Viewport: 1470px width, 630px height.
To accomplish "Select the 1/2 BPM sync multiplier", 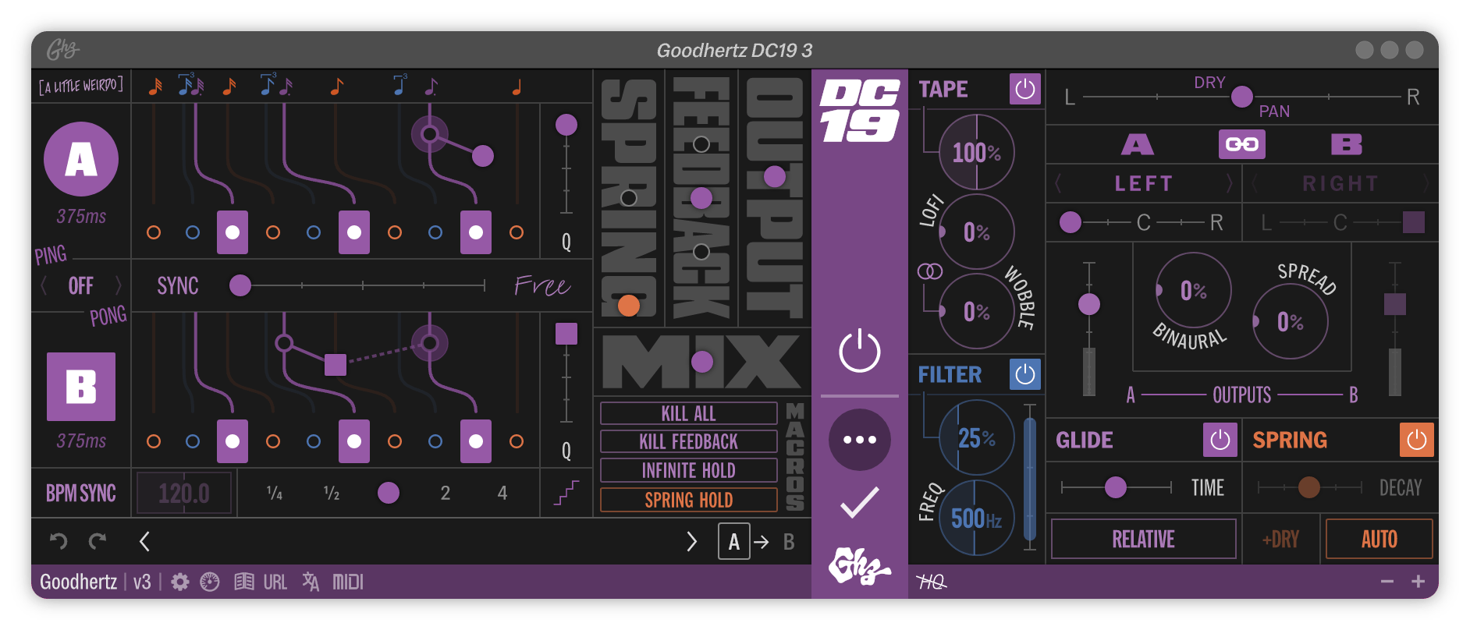I will tap(332, 493).
